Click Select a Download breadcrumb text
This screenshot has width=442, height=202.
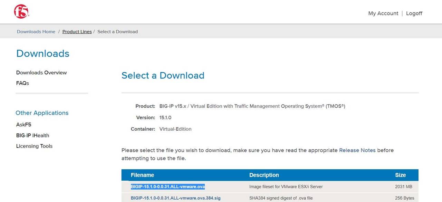click(x=117, y=32)
